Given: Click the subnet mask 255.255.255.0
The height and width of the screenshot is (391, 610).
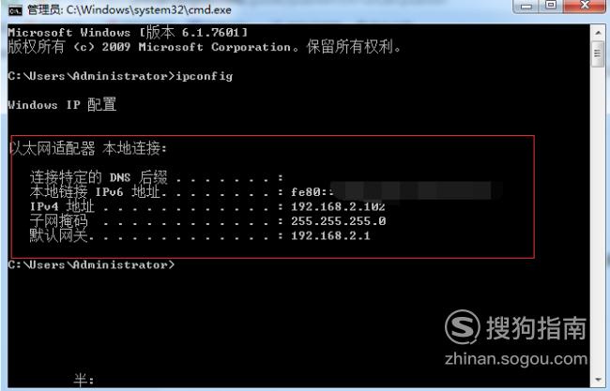Looking at the screenshot, I should point(339,221).
